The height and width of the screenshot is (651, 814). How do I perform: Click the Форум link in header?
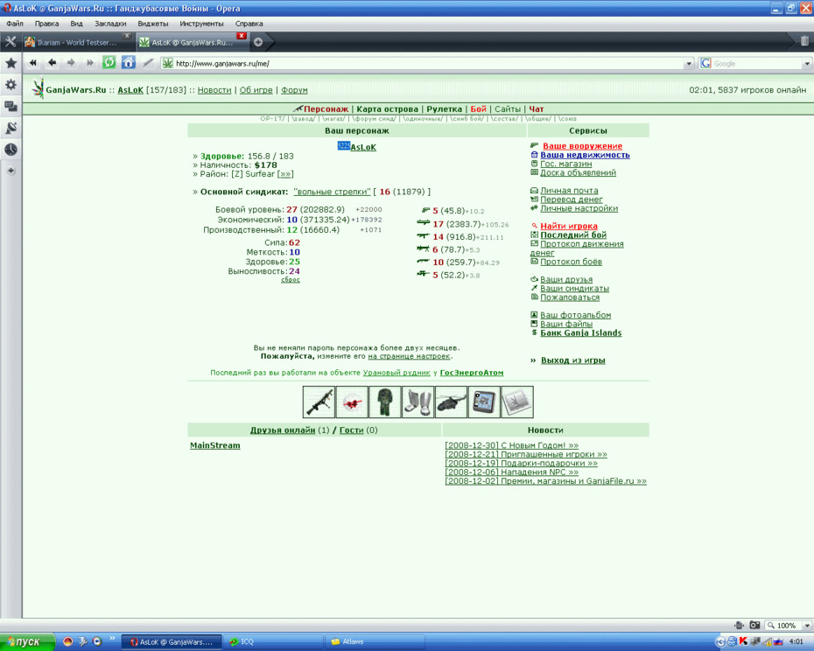point(294,90)
